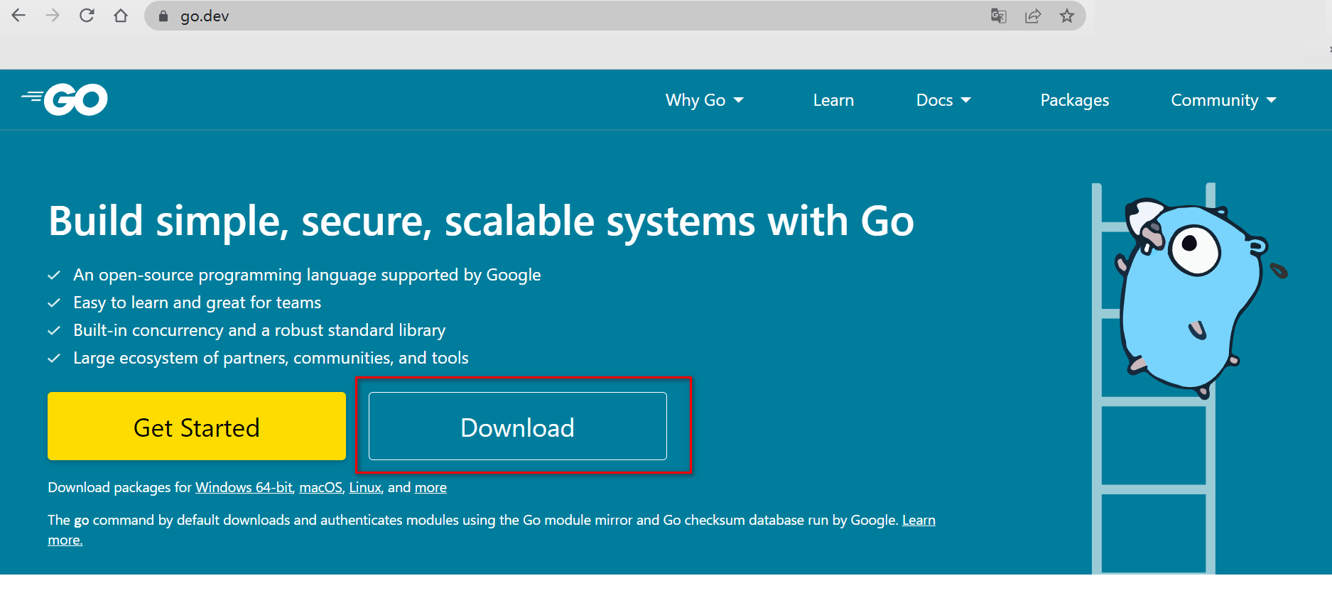Expand the Why Go dropdown menu

(705, 100)
